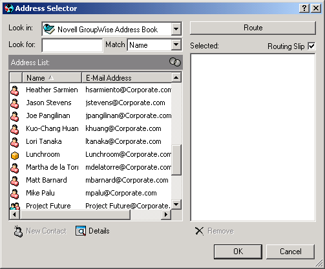Select the name Joe Pangilinan

(48, 115)
